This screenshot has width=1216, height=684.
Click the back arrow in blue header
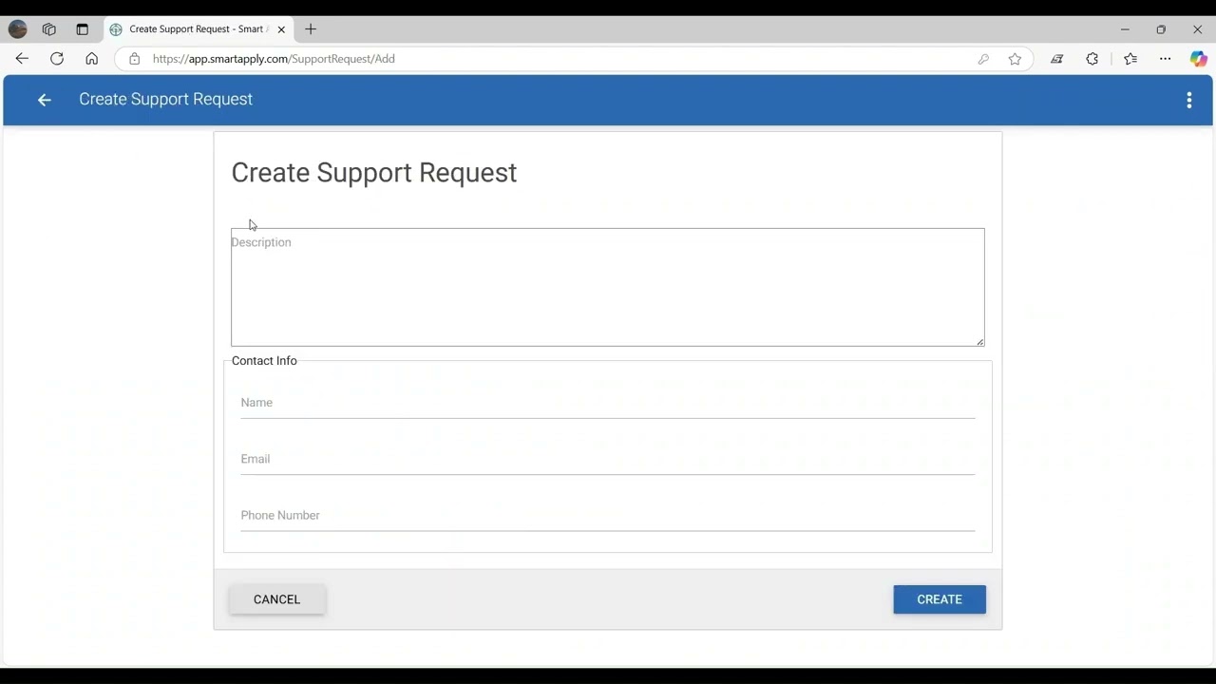coord(44,100)
